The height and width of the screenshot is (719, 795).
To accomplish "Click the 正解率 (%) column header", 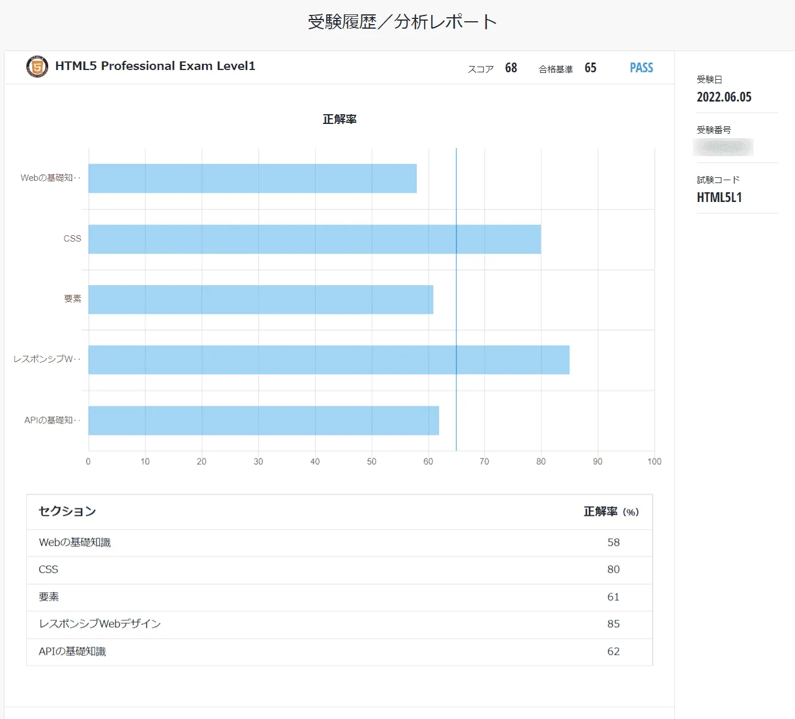I will [x=609, y=511].
